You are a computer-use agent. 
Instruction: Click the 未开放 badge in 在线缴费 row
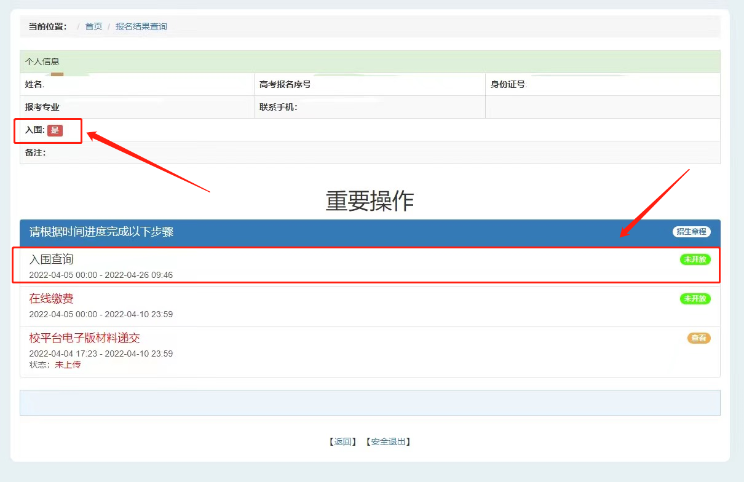tap(695, 299)
